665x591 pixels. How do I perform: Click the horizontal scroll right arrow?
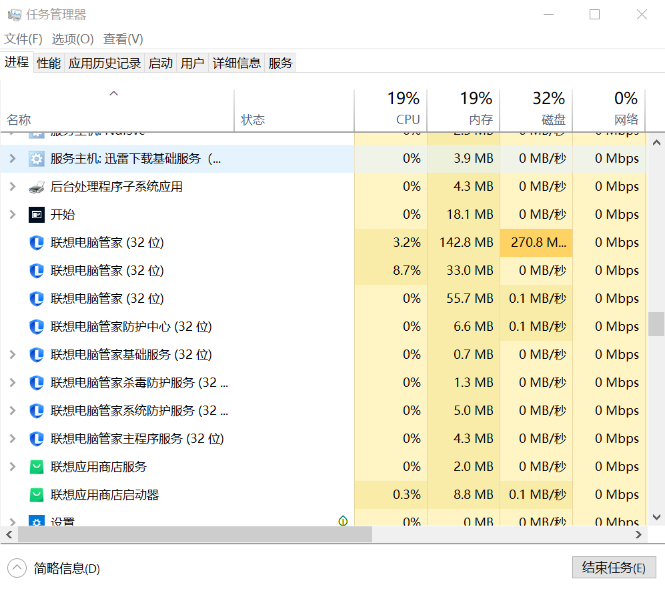coord(638,534)
